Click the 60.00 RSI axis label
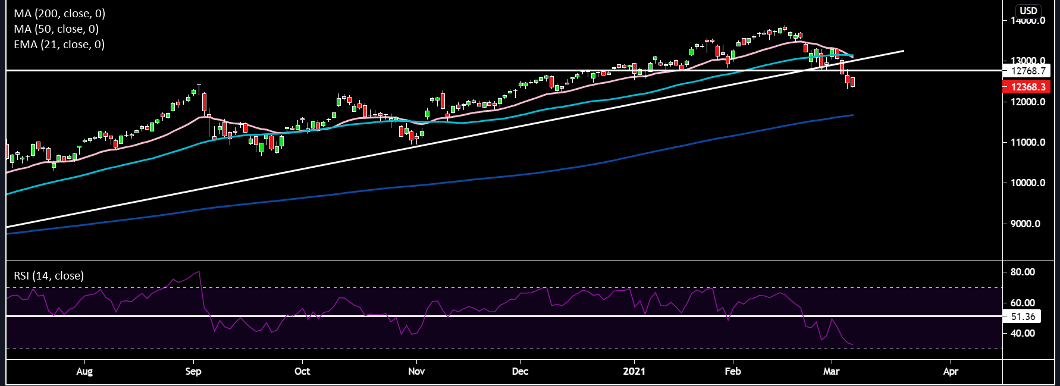Image resolution: width=1060 pixels, height=386 pixels. pos(1023,303)
